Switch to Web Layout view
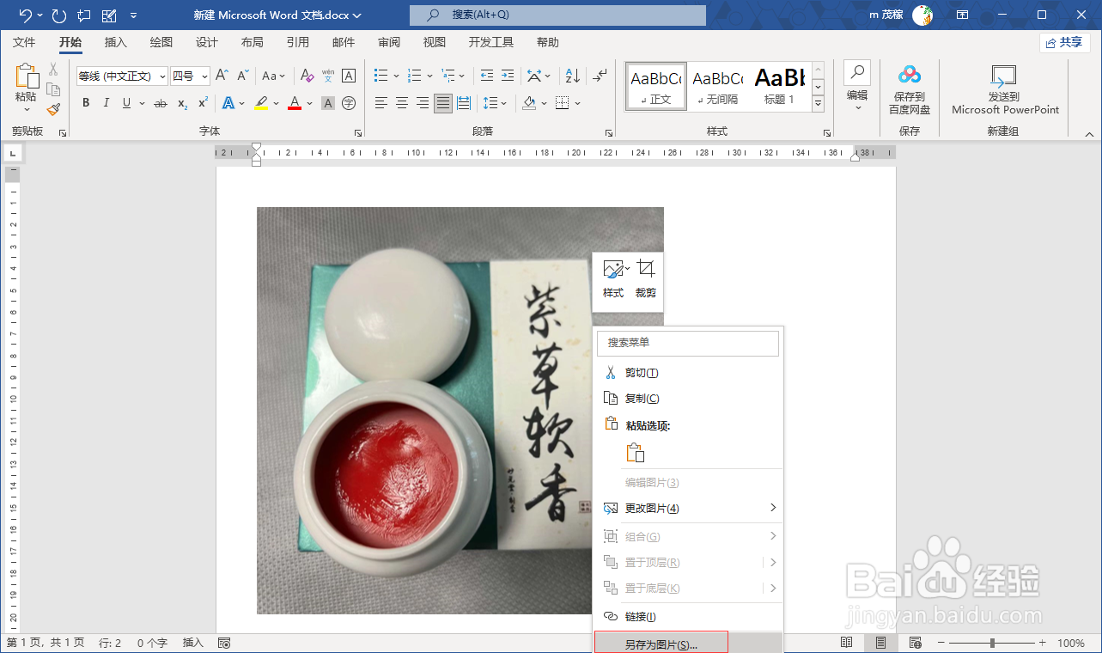Viewport: 1102px width, 653px height. (x=915, y=643)
